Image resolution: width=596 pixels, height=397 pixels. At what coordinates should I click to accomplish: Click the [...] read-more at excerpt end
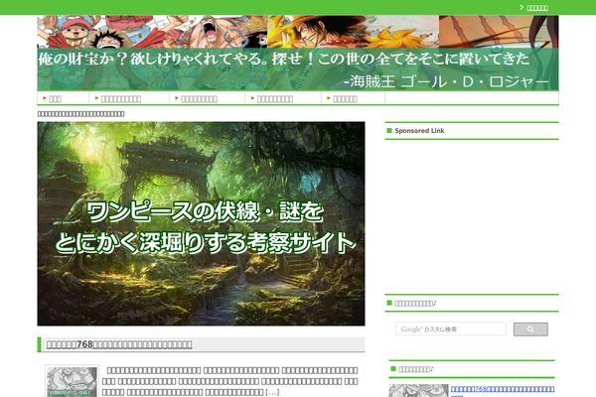(272, 392)
